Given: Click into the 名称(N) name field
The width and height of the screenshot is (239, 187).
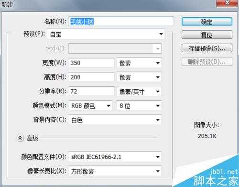Looking at the screenshot, I should 121,22.
